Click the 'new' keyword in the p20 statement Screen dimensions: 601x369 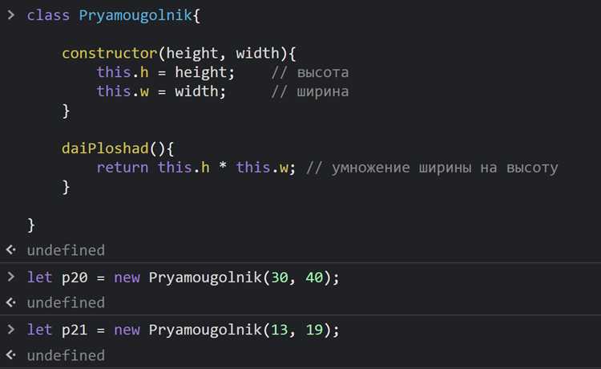tap(127, 278)
